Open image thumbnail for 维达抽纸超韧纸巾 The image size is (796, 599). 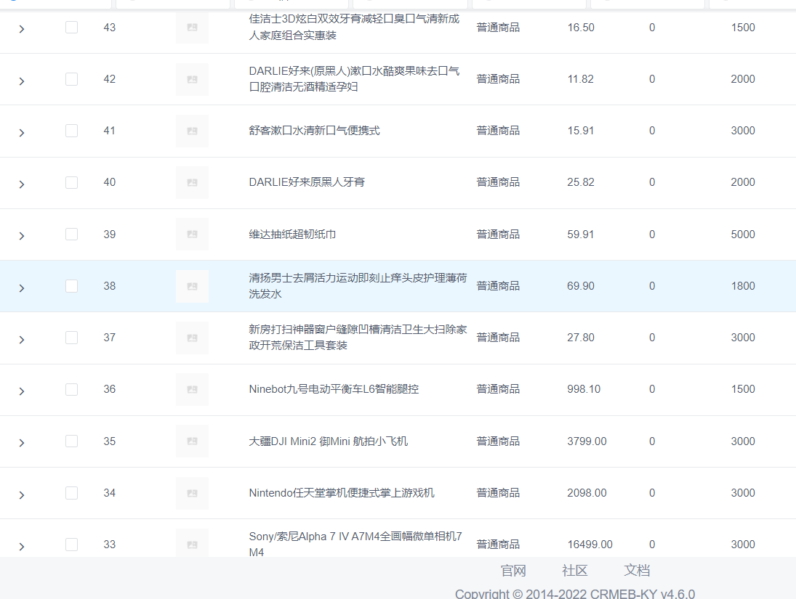coord(192,235)
